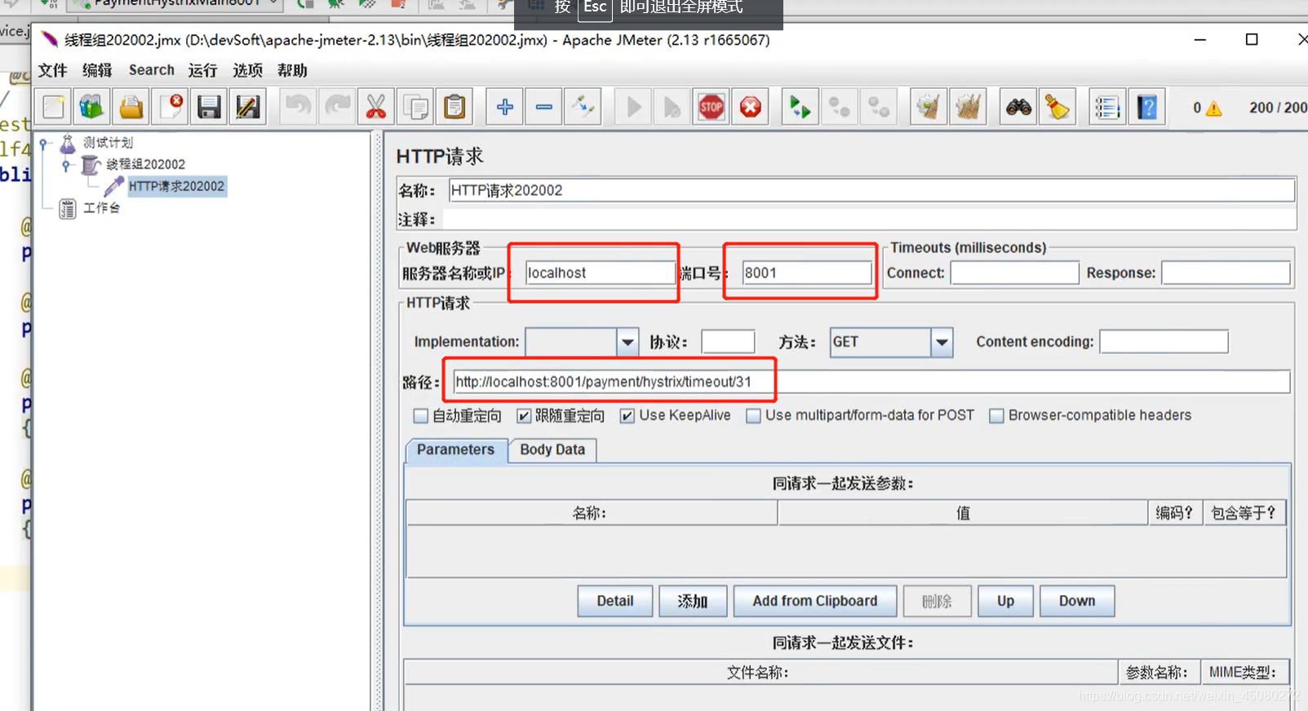The width and height of the screenshot is (1308, 711).
Task: Click the Shutdown red X icon
Action: click(751, 107)
